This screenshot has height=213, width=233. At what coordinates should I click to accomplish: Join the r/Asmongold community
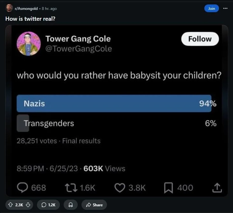coord(211,9)
